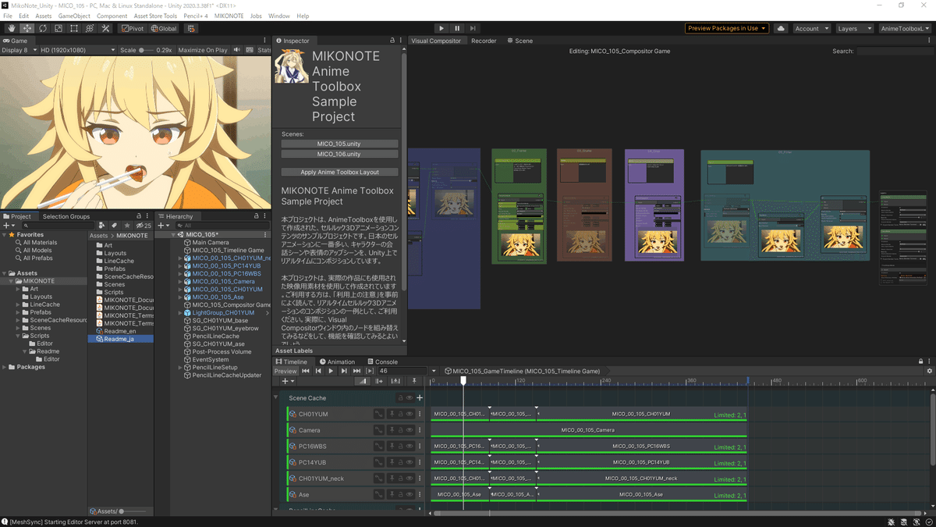Select the combined Transform tool

(x=90, y=28)
